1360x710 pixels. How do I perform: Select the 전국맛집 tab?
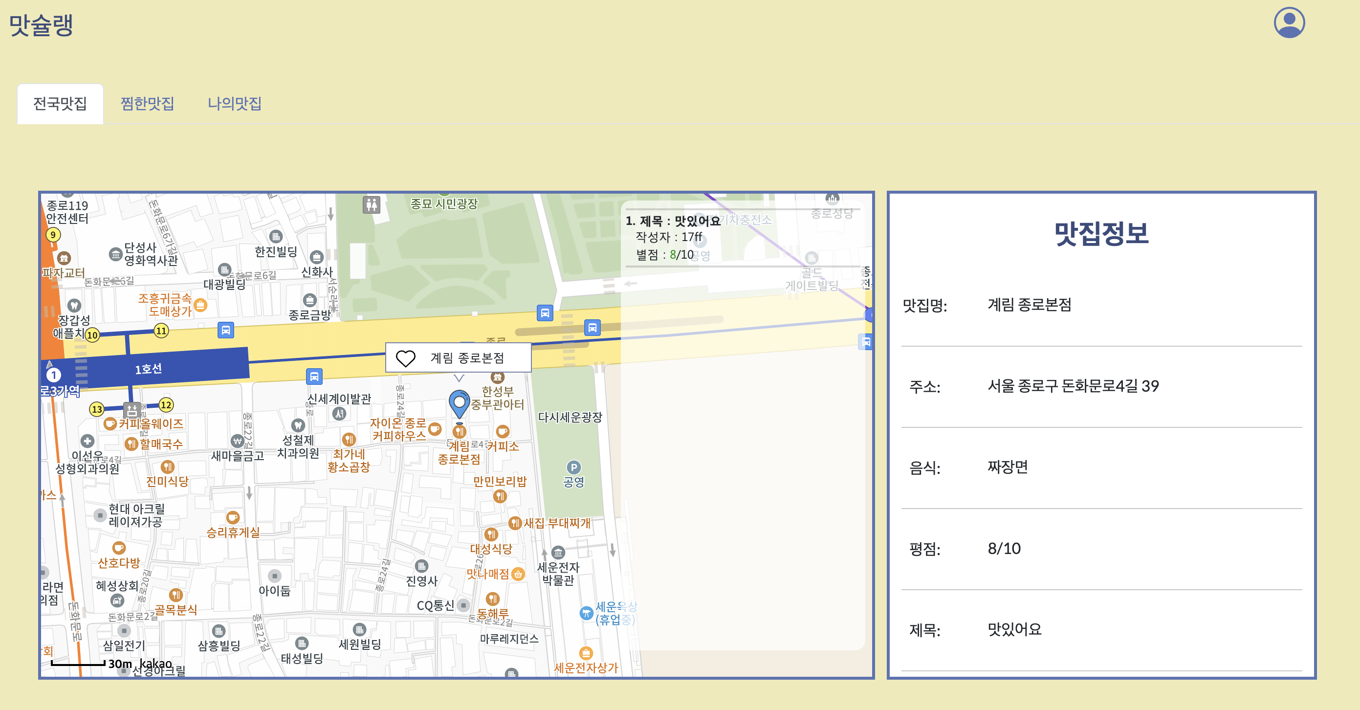60,104
